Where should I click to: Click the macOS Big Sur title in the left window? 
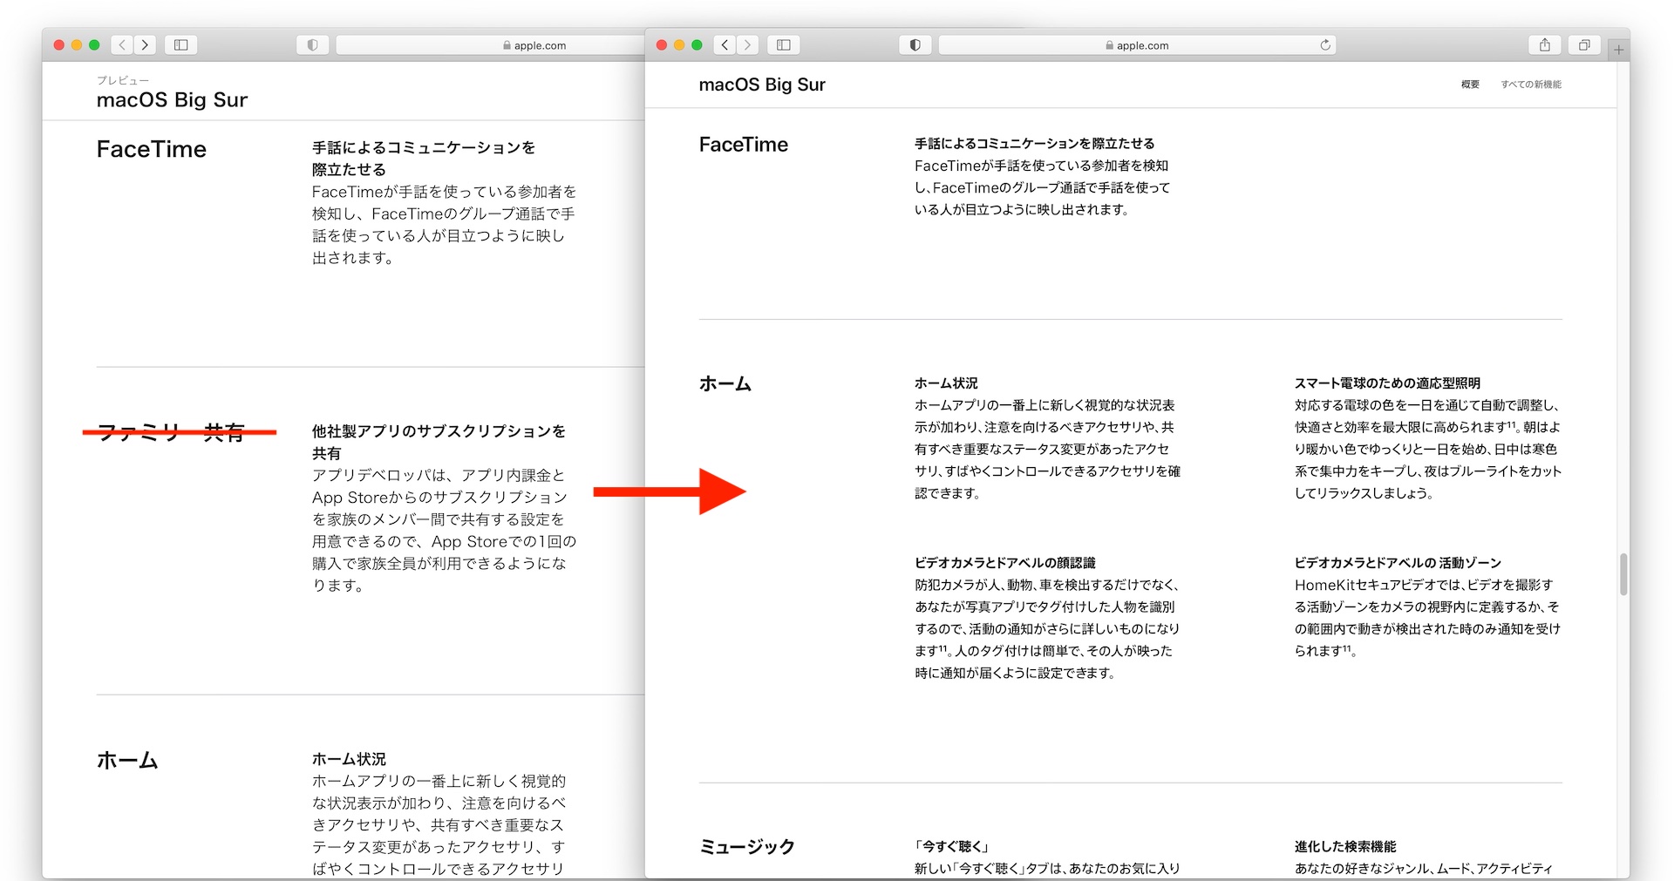tap(172, 100)
